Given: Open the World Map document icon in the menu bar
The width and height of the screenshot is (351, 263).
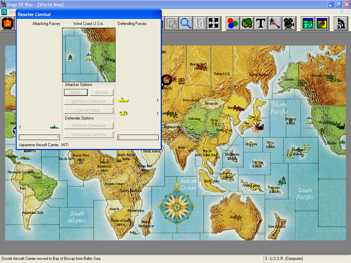Looking at the screenshot, I should coord(4,12).
